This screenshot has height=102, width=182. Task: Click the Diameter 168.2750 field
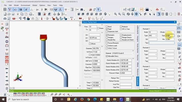96,48
